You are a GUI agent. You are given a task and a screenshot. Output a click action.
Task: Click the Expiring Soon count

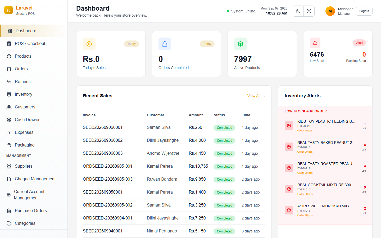tap(364, 54)
